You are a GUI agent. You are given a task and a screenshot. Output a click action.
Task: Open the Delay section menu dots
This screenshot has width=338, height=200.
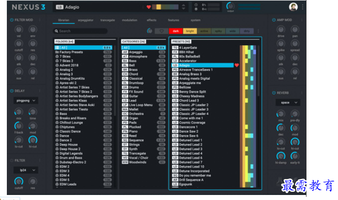40,91
